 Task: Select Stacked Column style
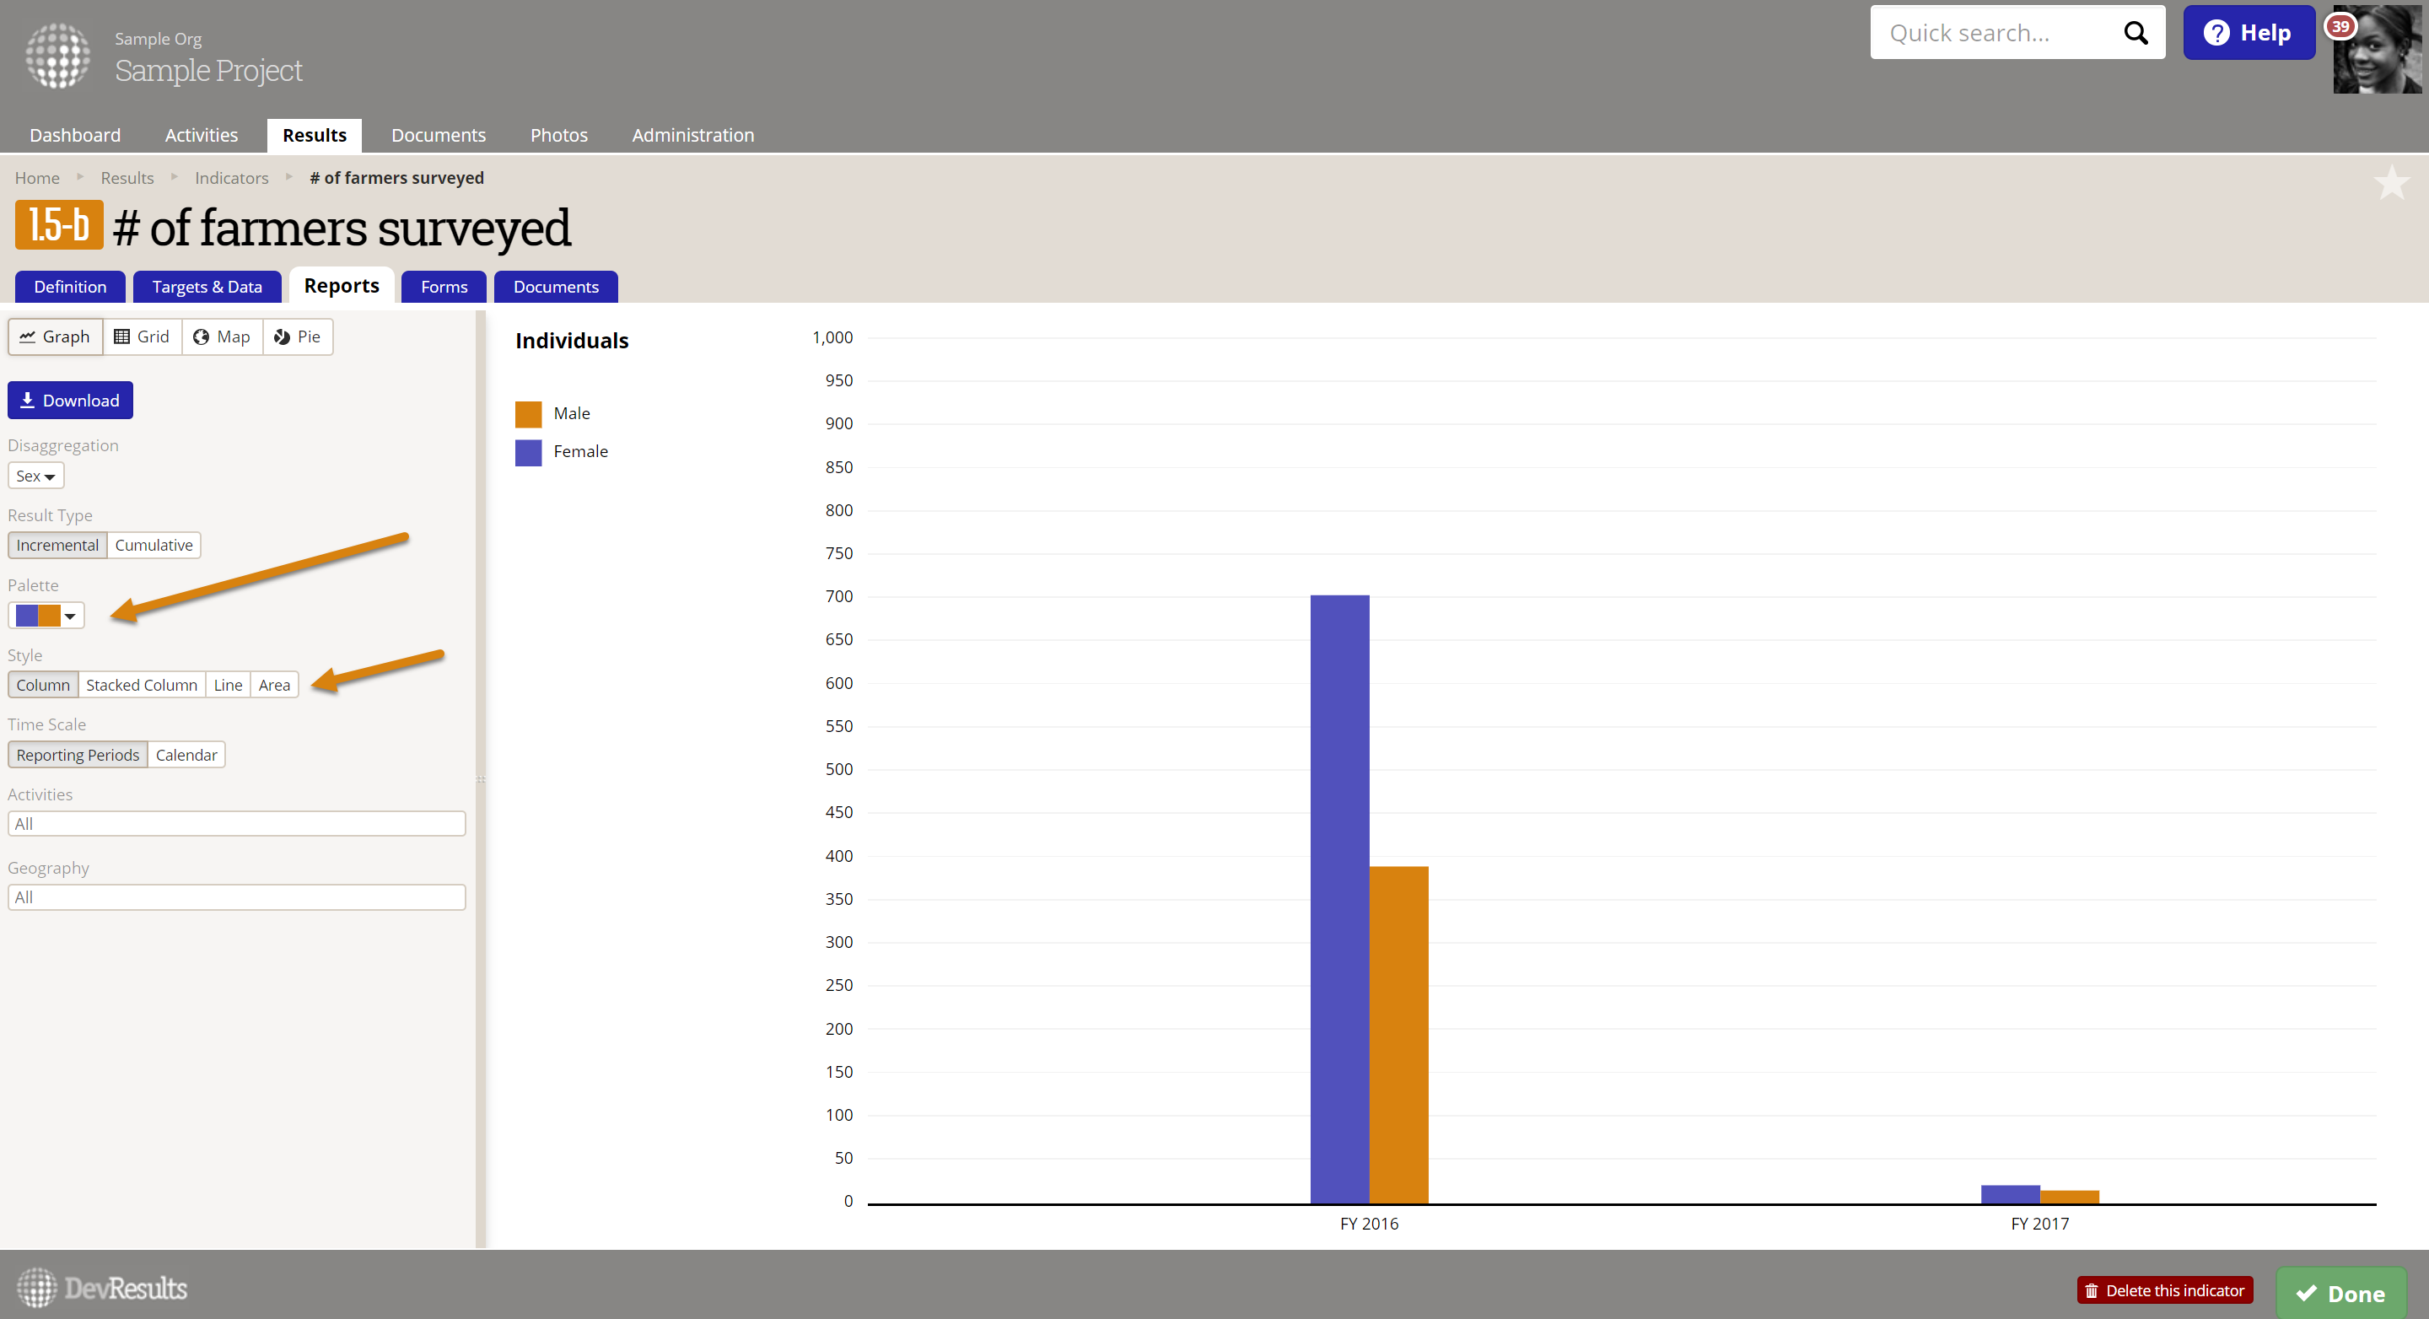point(142,685)
